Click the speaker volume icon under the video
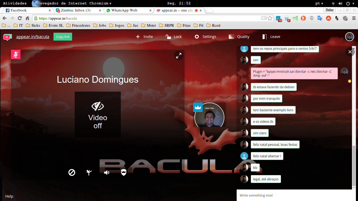This screenshot has height=201, width=358. pyautogui.click(x=107, y=172)
